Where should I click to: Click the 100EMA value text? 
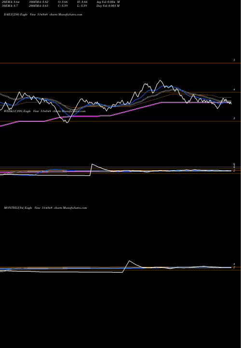[39, 2]
